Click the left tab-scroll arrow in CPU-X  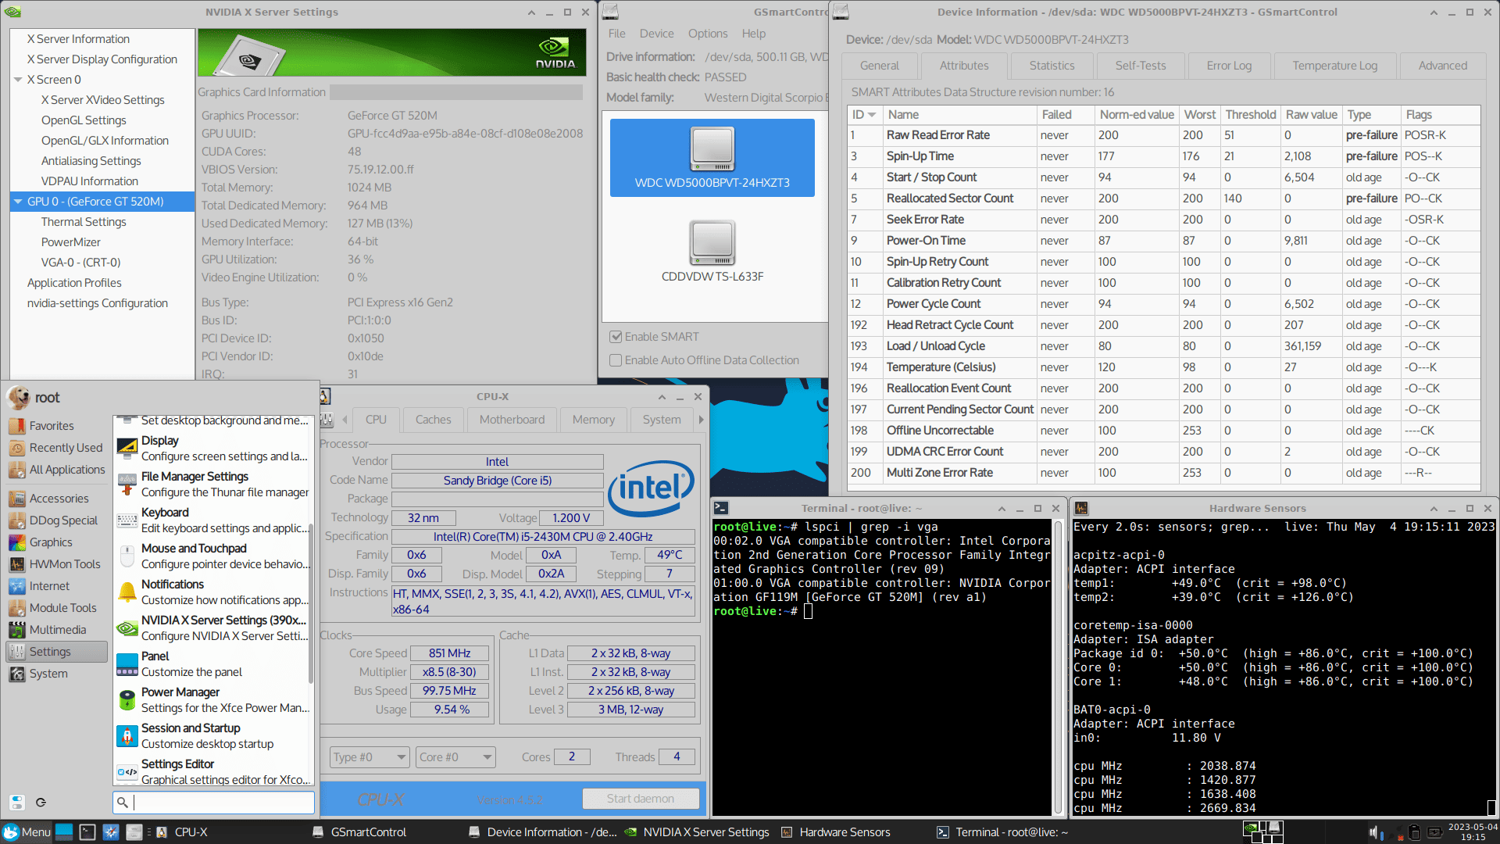tap(345, 420)
